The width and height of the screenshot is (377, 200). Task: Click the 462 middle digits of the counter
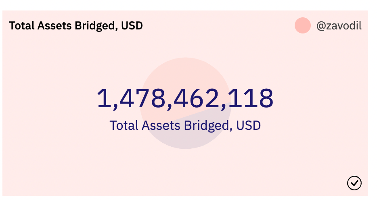point(195,98)
